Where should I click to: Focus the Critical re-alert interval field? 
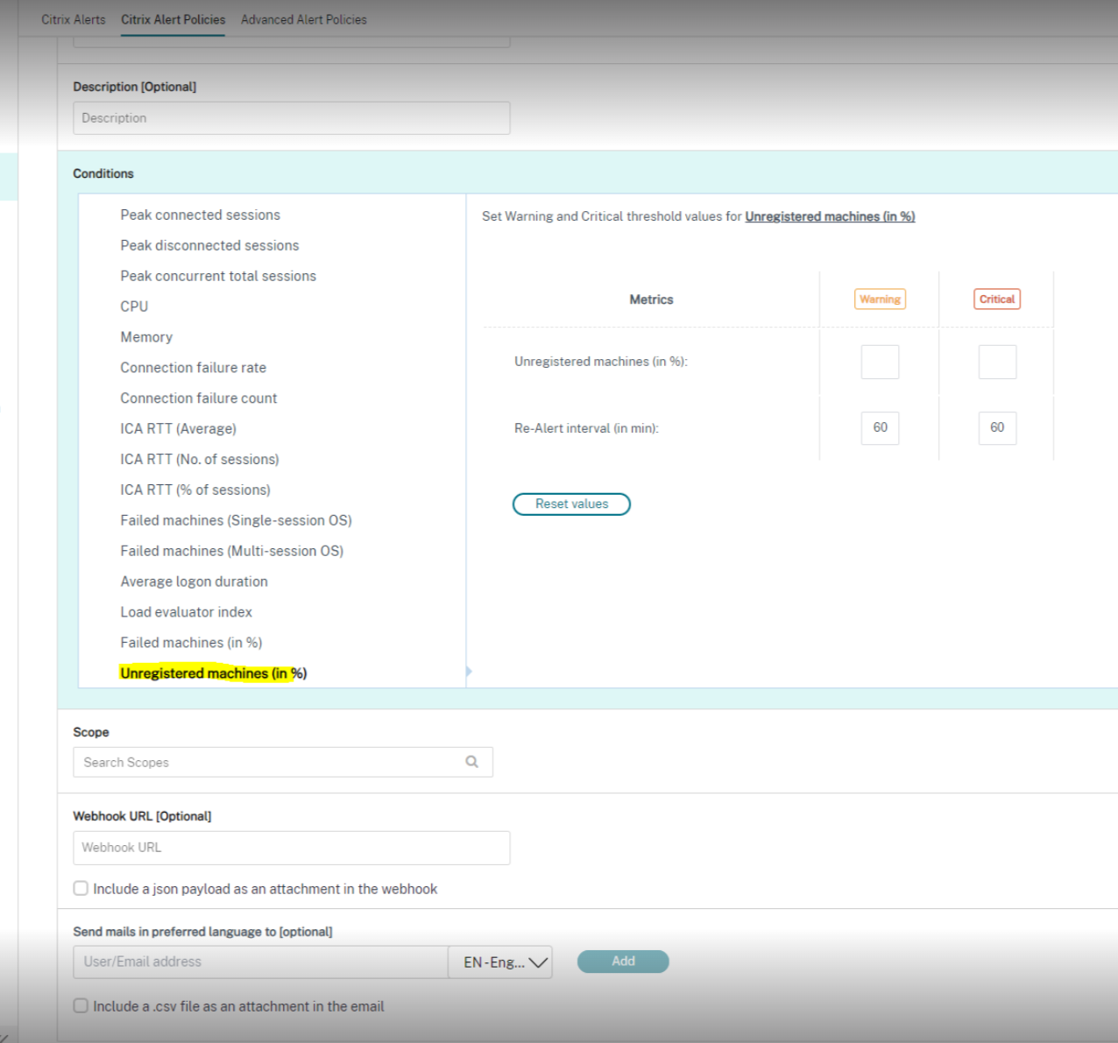(x=997, y=428)
